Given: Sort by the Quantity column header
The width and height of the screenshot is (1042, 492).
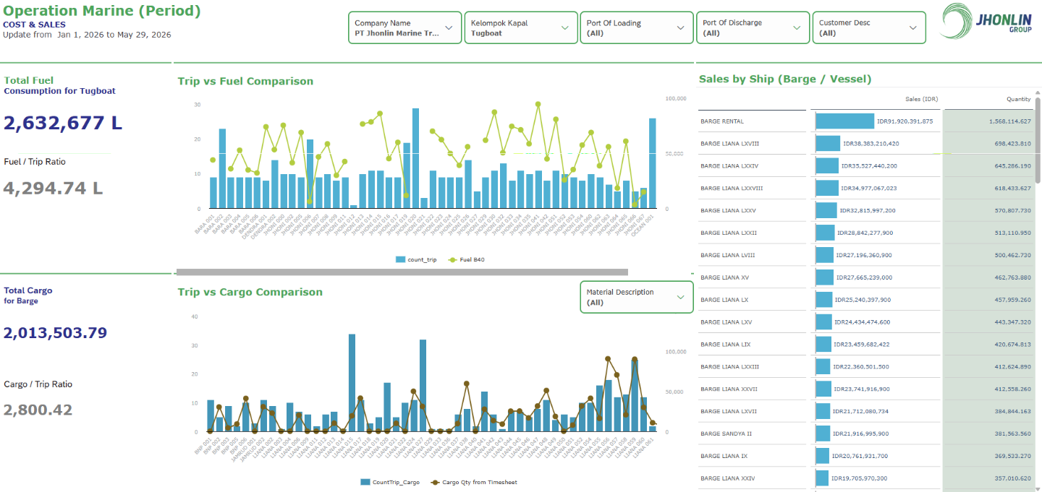Looking at the screenshot, I should tap(1019, 99).
